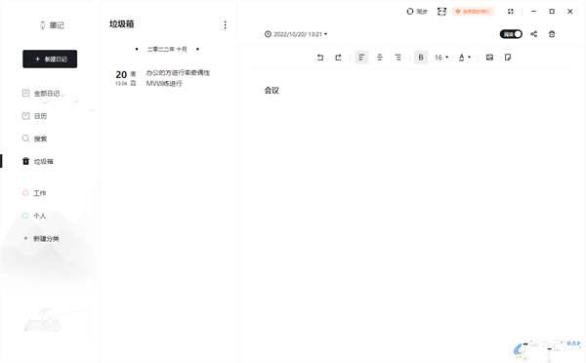Click the share icon
Screen dimensions: 586x363
pyautogui.click(x=533, y=34)
